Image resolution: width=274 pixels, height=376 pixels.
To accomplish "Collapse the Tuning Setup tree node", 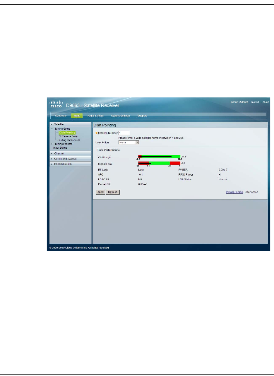I will (x=52, y=128).
